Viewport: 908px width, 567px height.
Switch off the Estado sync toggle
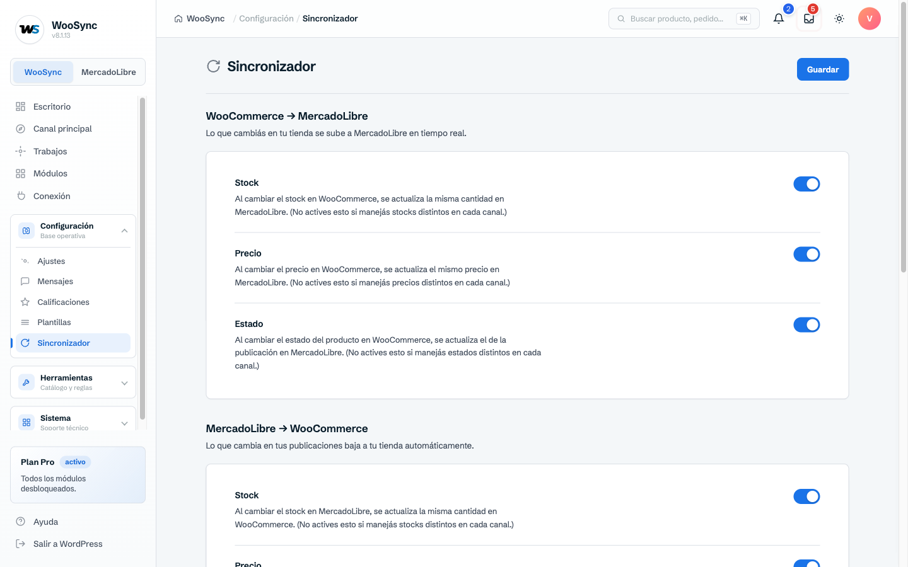pos(806,325)
